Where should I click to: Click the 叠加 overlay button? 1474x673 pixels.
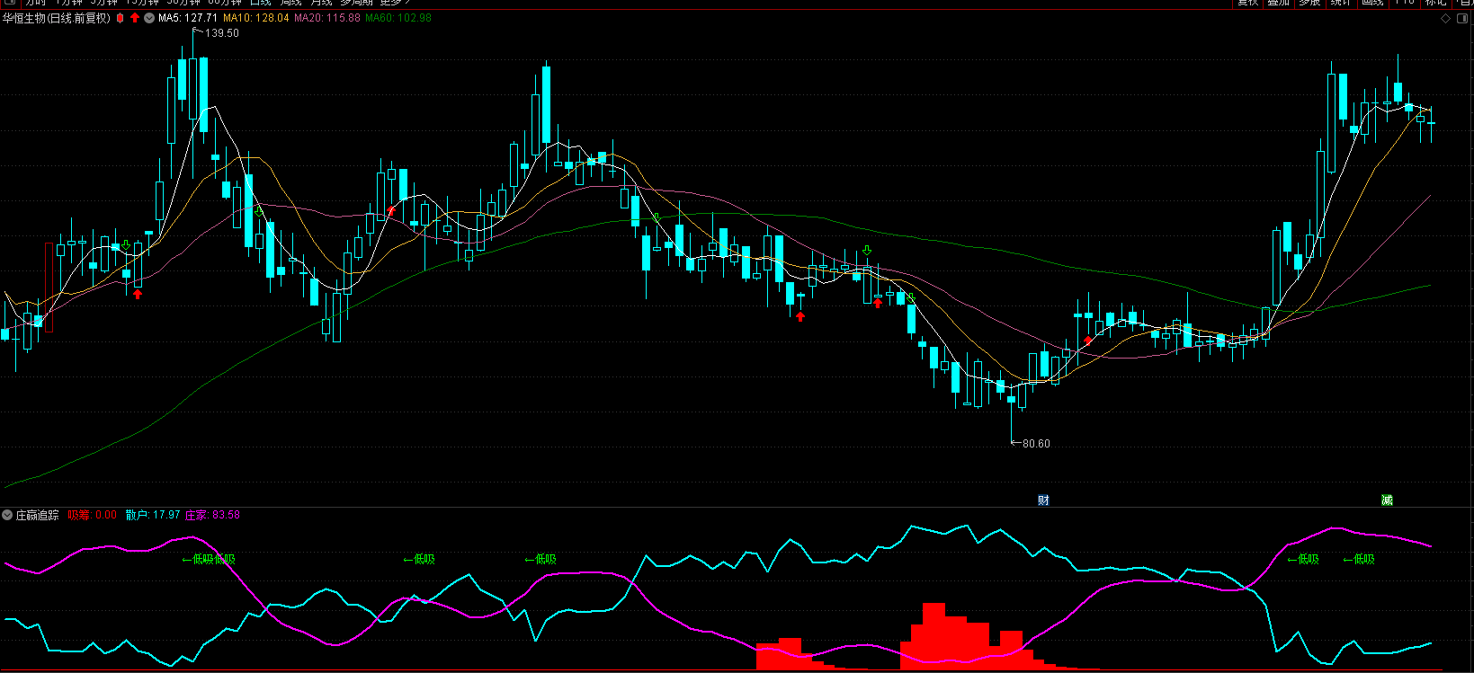[1278, 3]
